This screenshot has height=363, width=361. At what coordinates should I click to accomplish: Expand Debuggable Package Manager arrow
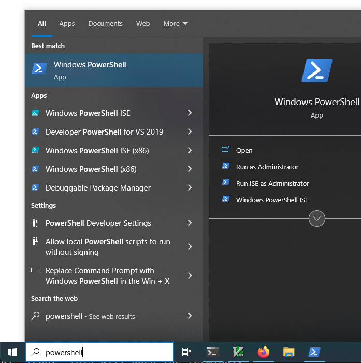[x=190, y=187]
